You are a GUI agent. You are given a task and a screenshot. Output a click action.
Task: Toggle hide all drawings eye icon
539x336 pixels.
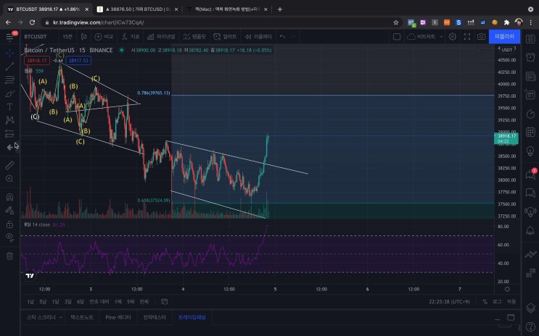[x=9, y=237]
